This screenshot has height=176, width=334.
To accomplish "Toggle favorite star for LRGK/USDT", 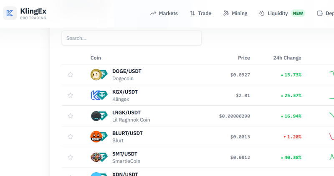I will pyautogui.click(x=71, y=116).
